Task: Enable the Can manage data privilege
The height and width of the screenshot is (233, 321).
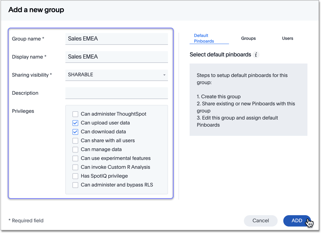Action: (75, 149)
